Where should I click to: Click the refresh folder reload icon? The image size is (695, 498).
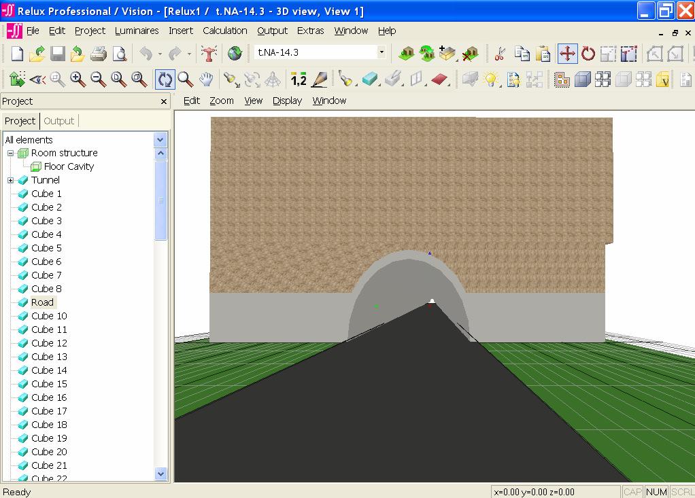pyautogui.click(x=78, y=54)
